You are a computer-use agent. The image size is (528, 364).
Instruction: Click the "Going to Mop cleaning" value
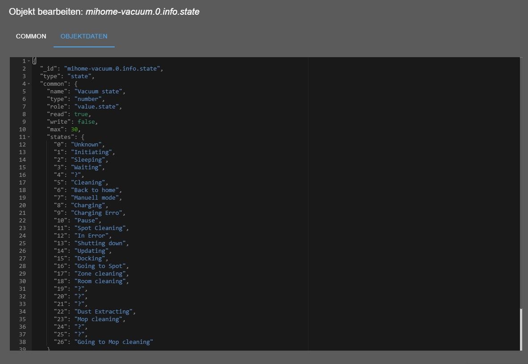point(114,342)
